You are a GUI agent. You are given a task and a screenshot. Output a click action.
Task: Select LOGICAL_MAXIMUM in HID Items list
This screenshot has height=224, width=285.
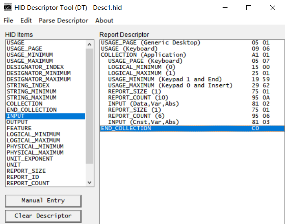point(45,141)
